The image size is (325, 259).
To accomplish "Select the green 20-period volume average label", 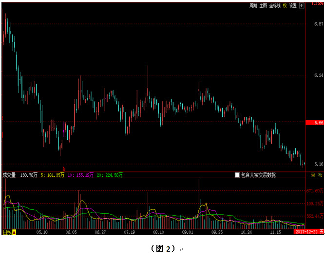I will 110,175.
